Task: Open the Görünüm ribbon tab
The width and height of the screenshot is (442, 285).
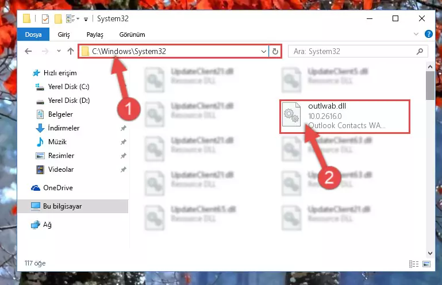Action: coord(132,34)
